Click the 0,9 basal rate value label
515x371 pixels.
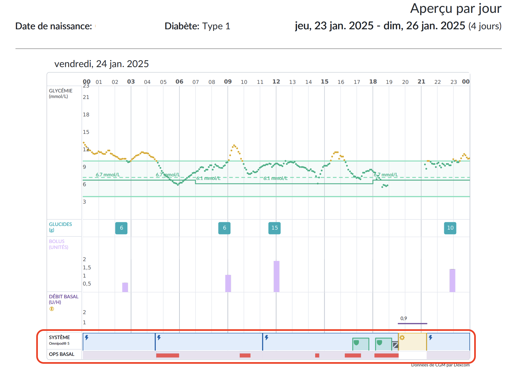[404, 318]
